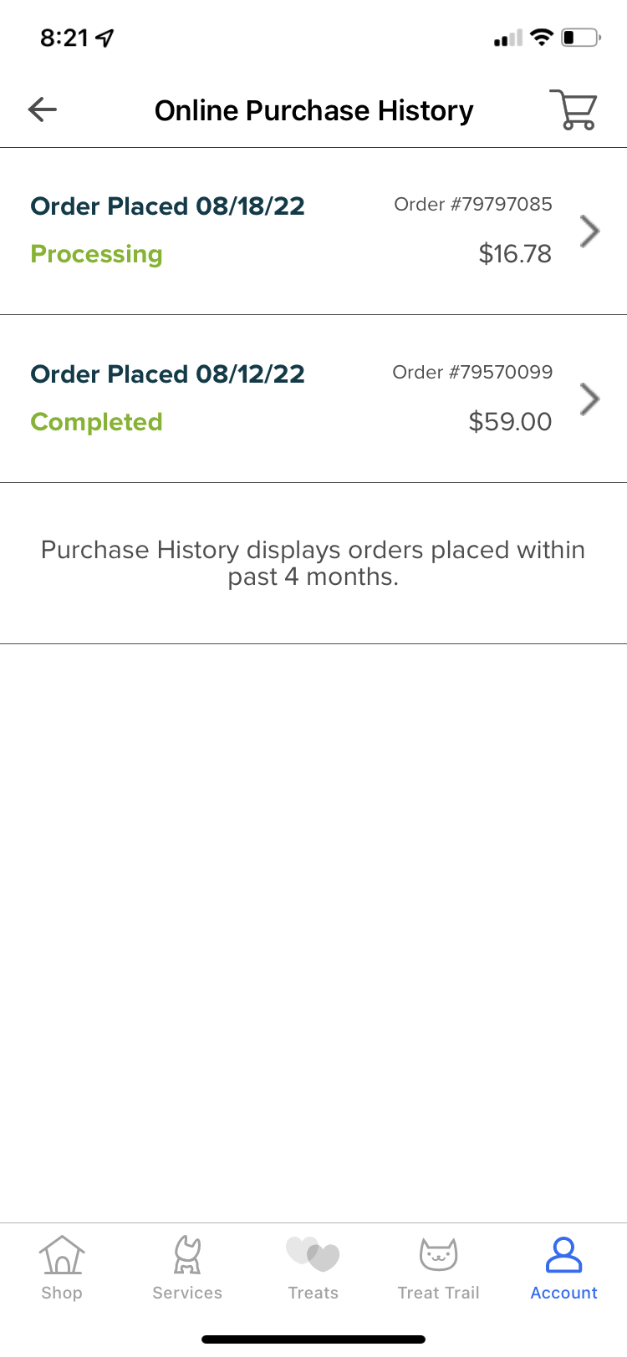Expand order #79570099 chevron

pos(589,399)
